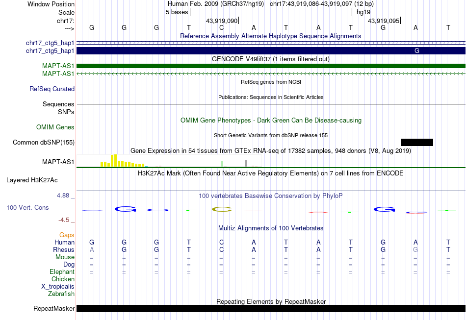Click the Human species label
The image size is (466, 320).
pyautogui.click(x=64, y=242)
